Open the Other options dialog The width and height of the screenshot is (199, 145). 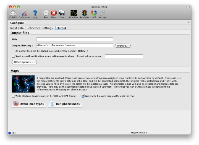(24, 62)
